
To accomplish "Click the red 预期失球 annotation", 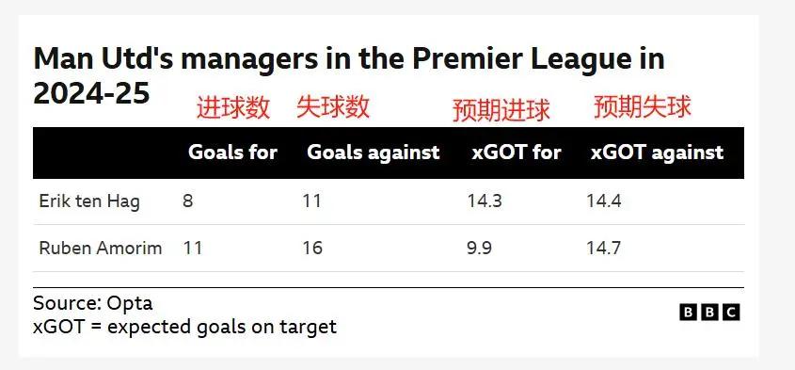I will tap(643, 106).
